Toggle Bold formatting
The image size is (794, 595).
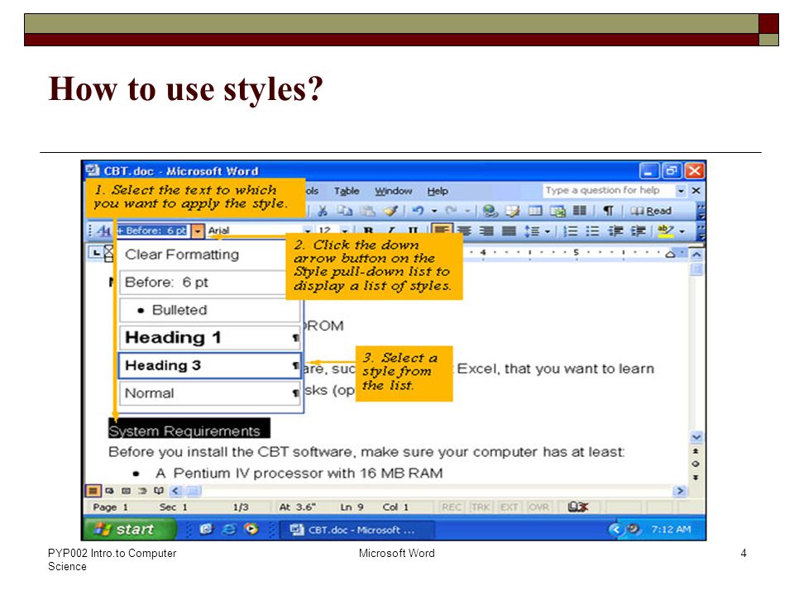pos(368,231)
